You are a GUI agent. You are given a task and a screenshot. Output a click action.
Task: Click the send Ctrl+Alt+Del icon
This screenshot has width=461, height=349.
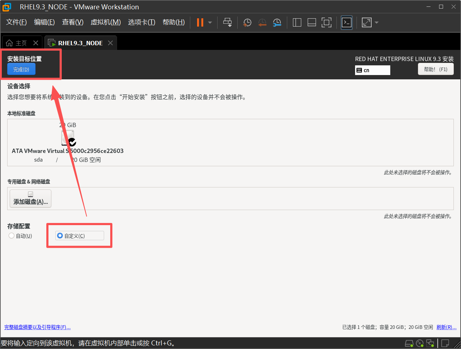[x=227, y=22]
